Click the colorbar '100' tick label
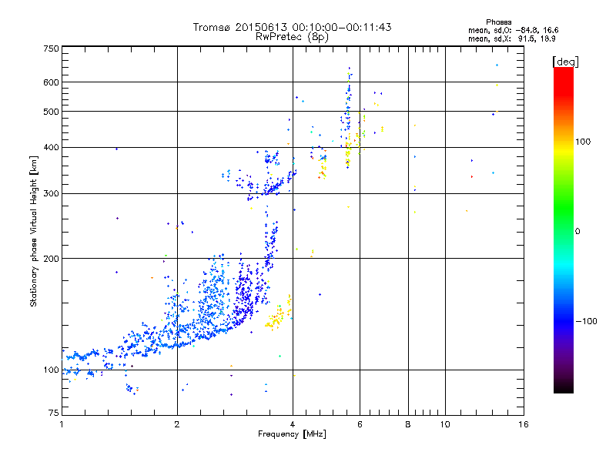This screenshot has height=462, width=616. click(583, 142)
